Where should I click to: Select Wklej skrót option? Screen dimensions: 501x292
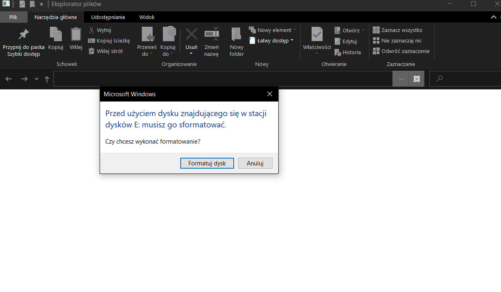tap(105, 51)
